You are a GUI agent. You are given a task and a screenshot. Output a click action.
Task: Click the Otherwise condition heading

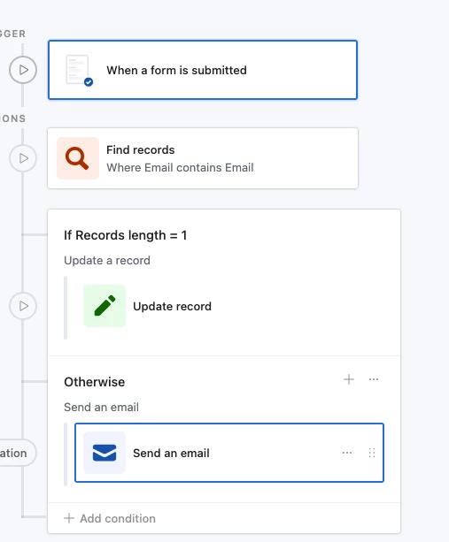tap(95, 382)
